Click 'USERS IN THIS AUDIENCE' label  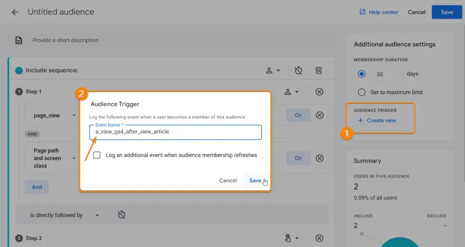pyautogui.click(x=381, y=176)
